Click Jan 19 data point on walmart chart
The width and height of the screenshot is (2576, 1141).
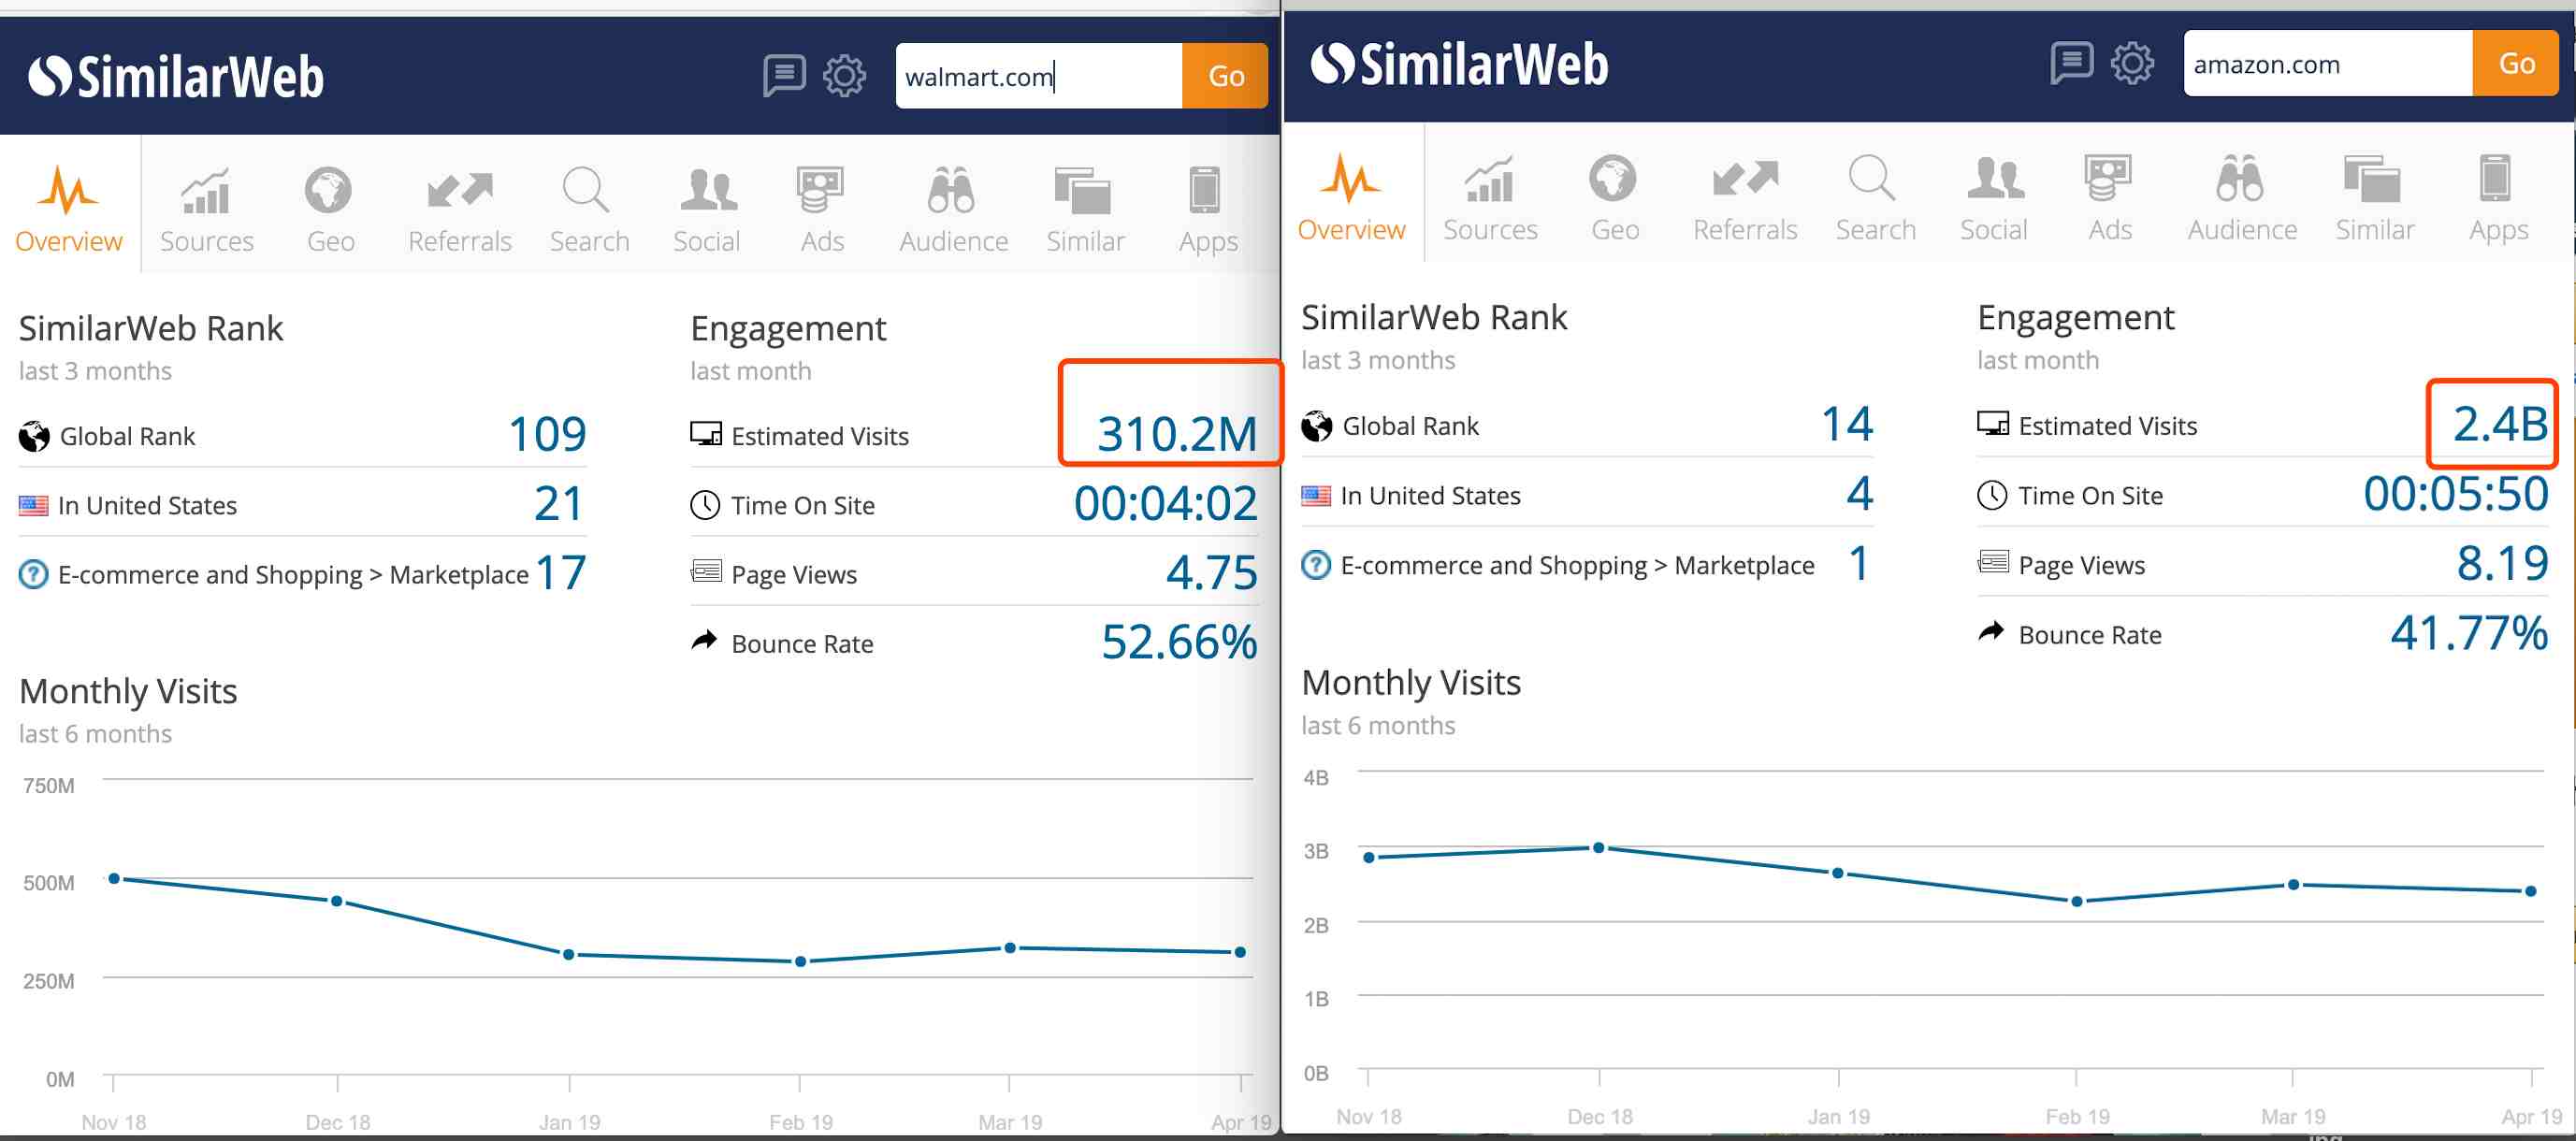(x=569, y=955)
